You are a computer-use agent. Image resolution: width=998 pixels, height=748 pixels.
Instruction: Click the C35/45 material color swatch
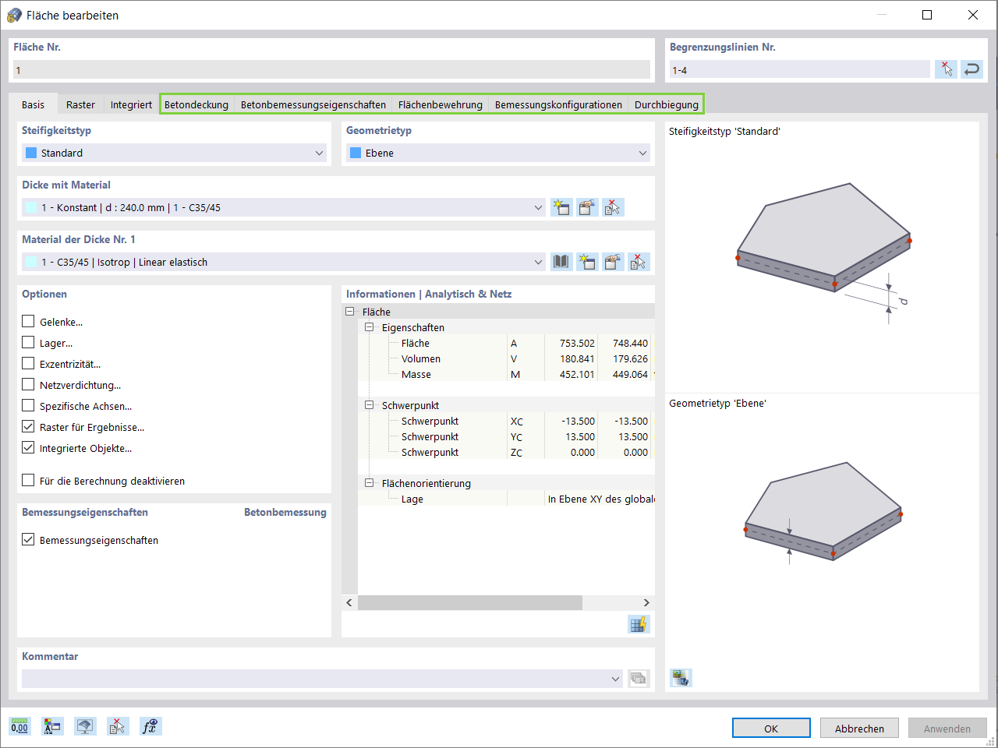coord(31,262)
